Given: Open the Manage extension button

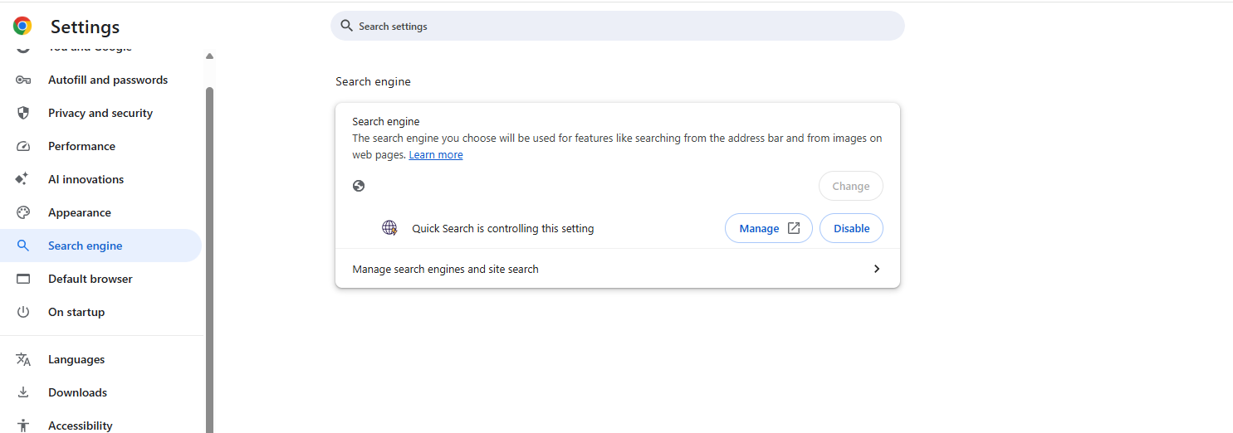Looking at the screenshot, I should point(768,228).
